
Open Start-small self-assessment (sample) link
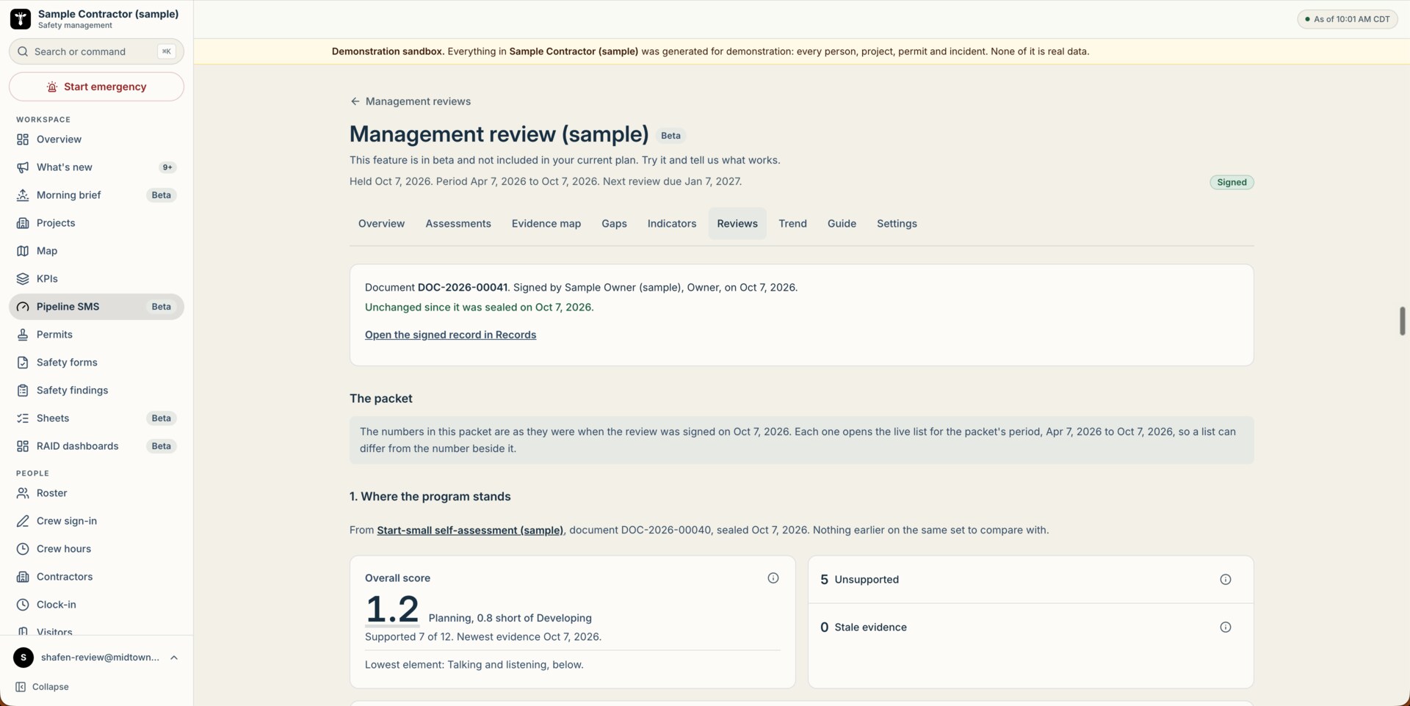pos(470,530)
